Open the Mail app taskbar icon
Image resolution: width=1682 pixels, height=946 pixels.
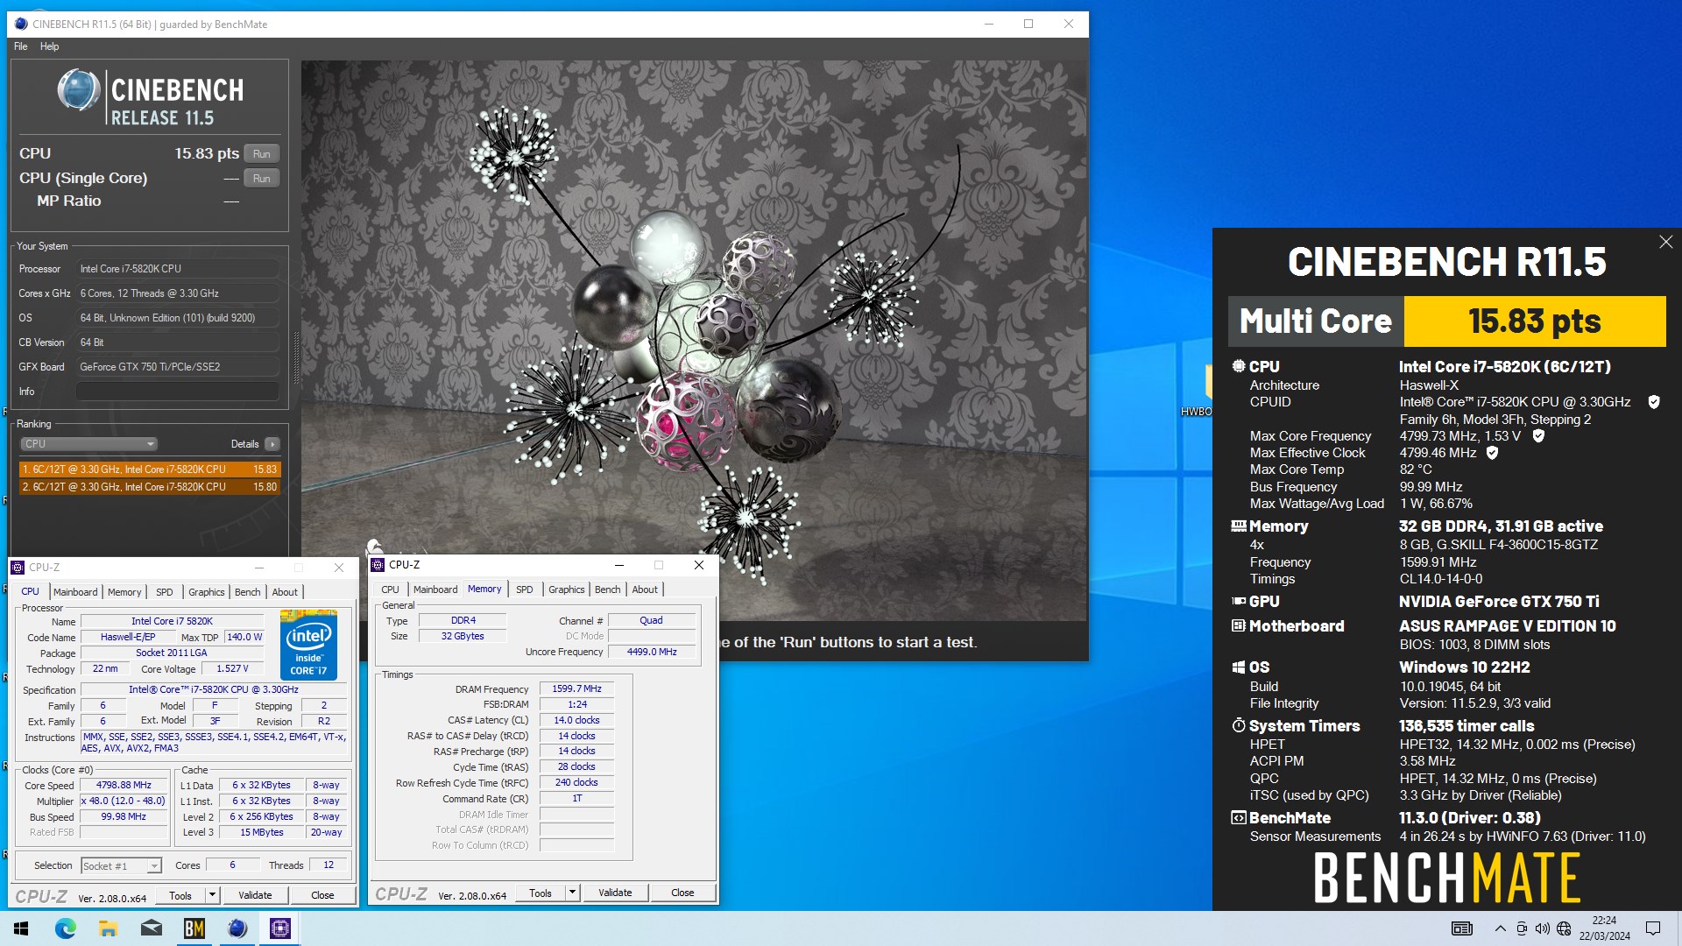(x=151, y=928)
